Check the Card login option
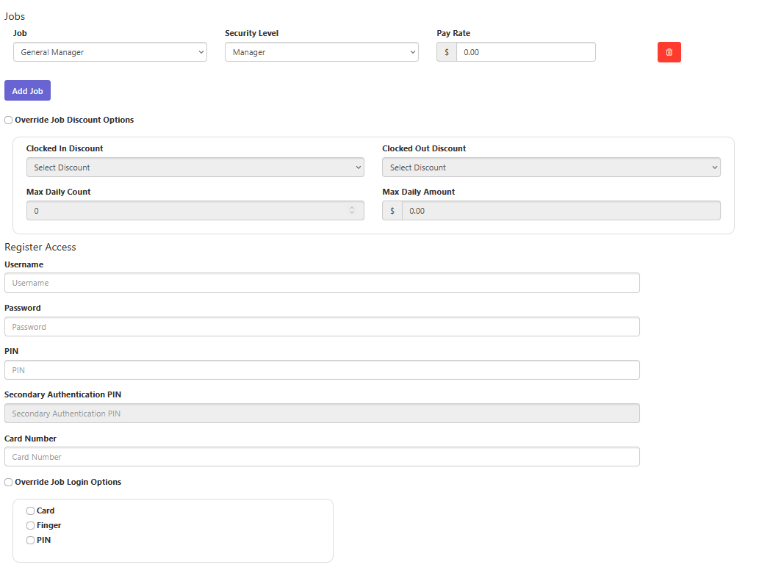Image resolution: width=770 pixels, height=570 pixels. [30, 511]
